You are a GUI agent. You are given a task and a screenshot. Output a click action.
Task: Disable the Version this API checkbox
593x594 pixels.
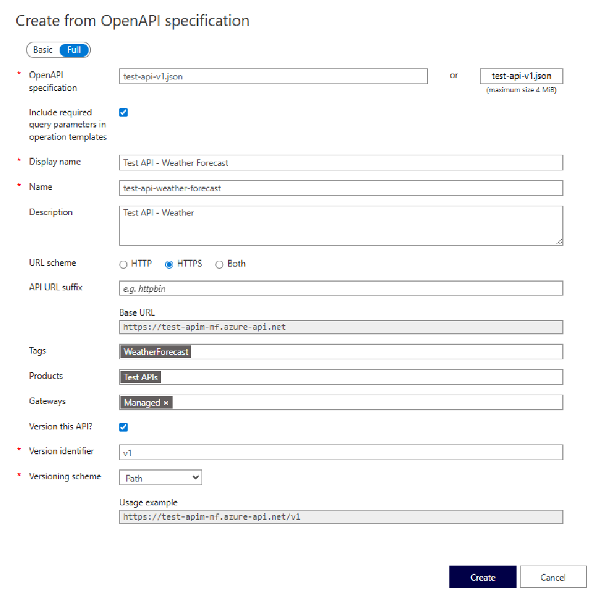tap(123, 427)
